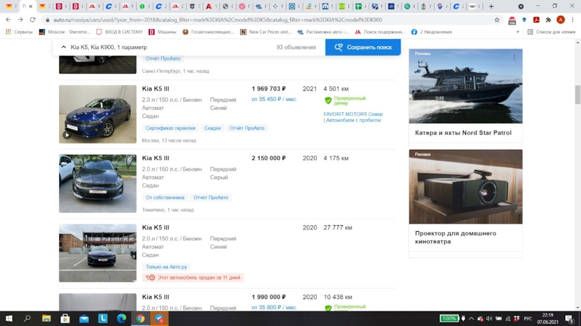Click От собственника tag on gray Kia
This screenshot has width=581, height=326.
165,197
